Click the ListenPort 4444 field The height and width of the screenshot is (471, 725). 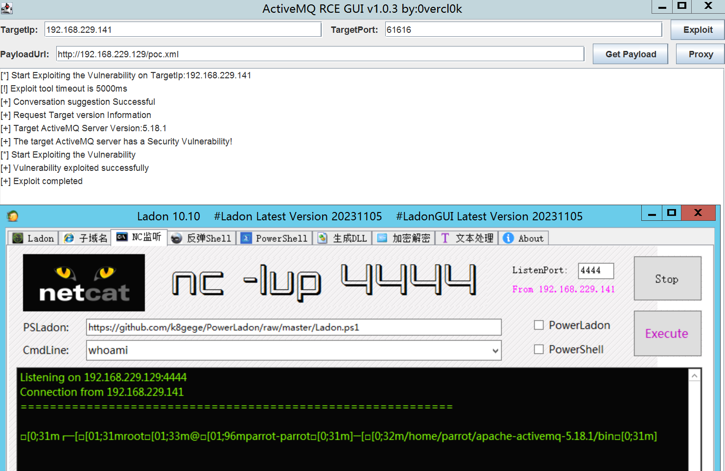tap(596, 270)
